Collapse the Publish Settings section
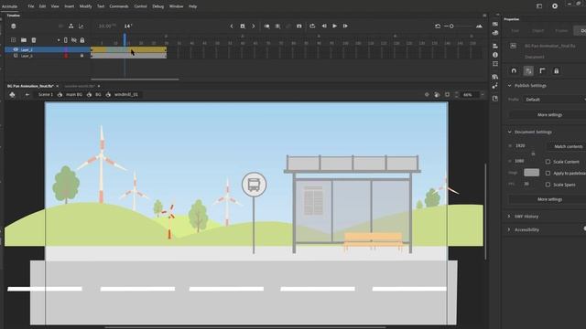 (x=509, y=85)
